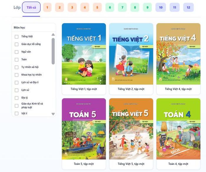Open the Toán 5 book cover
The image size is (206, 172).
84,129
